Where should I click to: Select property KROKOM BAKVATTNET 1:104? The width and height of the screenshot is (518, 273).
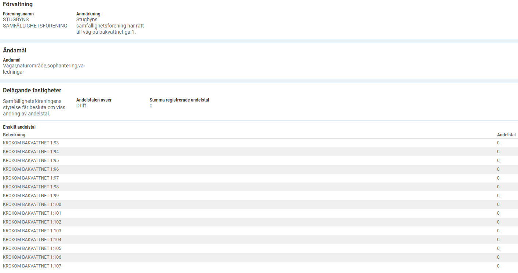[x=32, y=240]
